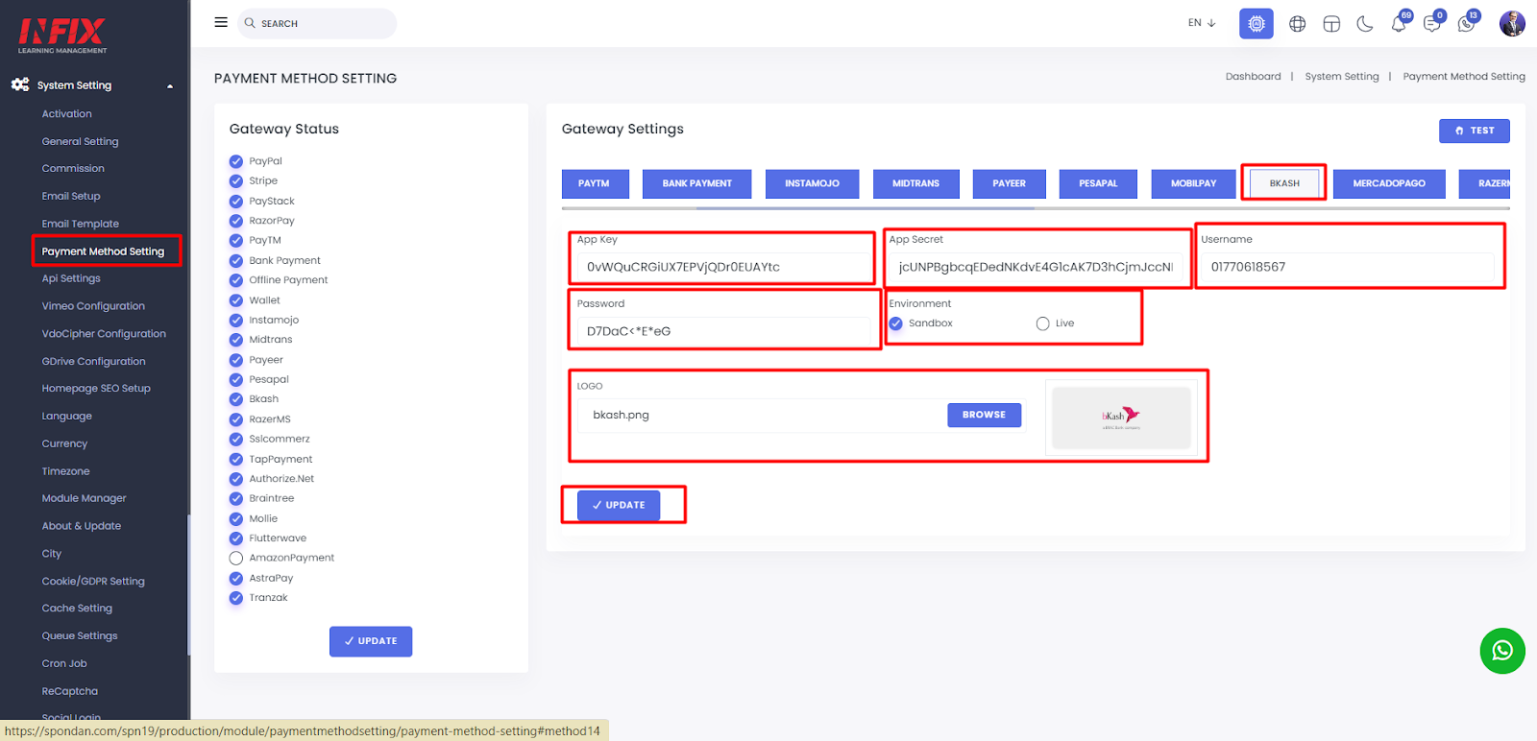
Task: Open user profile avatar
Action: point(1512,23)
